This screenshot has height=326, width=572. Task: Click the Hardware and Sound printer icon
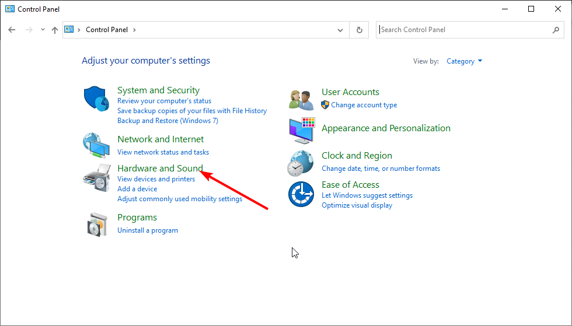96,178
